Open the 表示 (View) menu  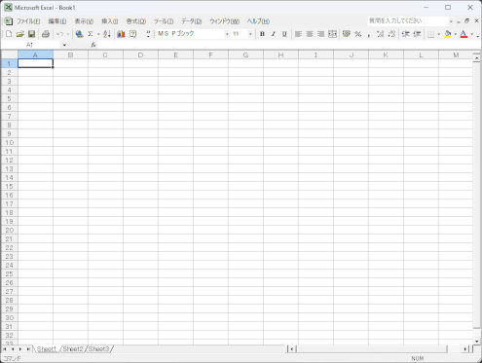click(84, 21)
